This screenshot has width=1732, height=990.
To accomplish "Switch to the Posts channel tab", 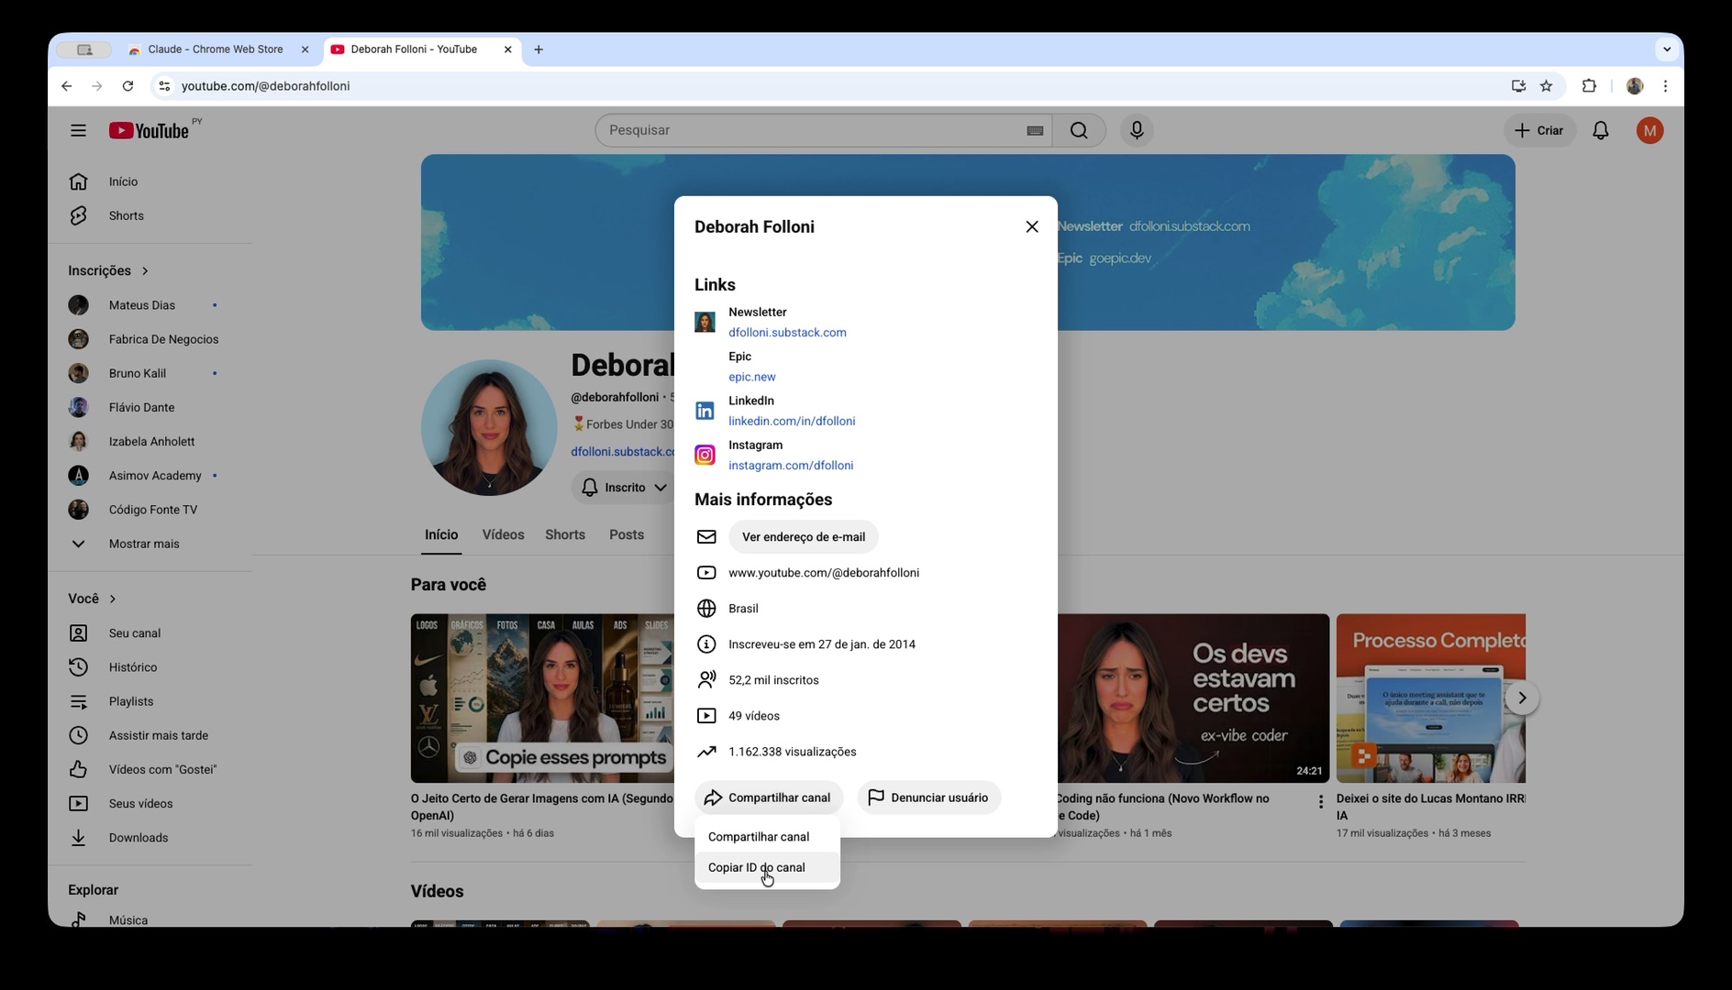I will point(627,534).
